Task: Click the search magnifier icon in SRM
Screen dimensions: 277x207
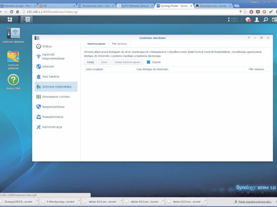Action: click(x=265, y=20)
